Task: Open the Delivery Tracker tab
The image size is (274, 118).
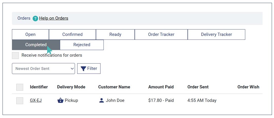Action: pos(216,34)
